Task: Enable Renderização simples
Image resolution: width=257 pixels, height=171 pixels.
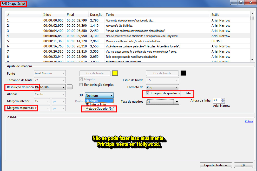Action: (x=81, y=85)
